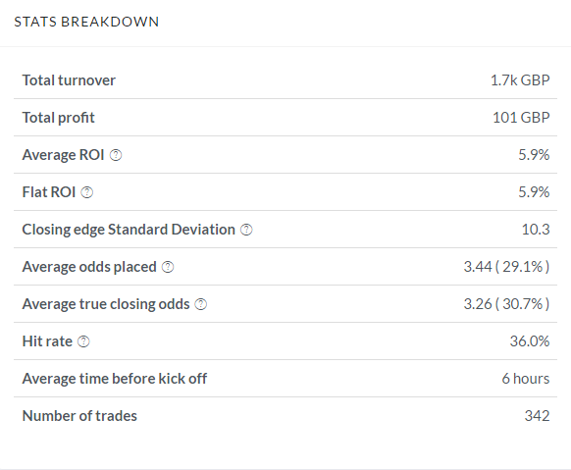Click the 36.0% hit rate value
Image resolution: width=571 pixels, height=470 pixels.
pyautogui.click(x=530, y=341)
